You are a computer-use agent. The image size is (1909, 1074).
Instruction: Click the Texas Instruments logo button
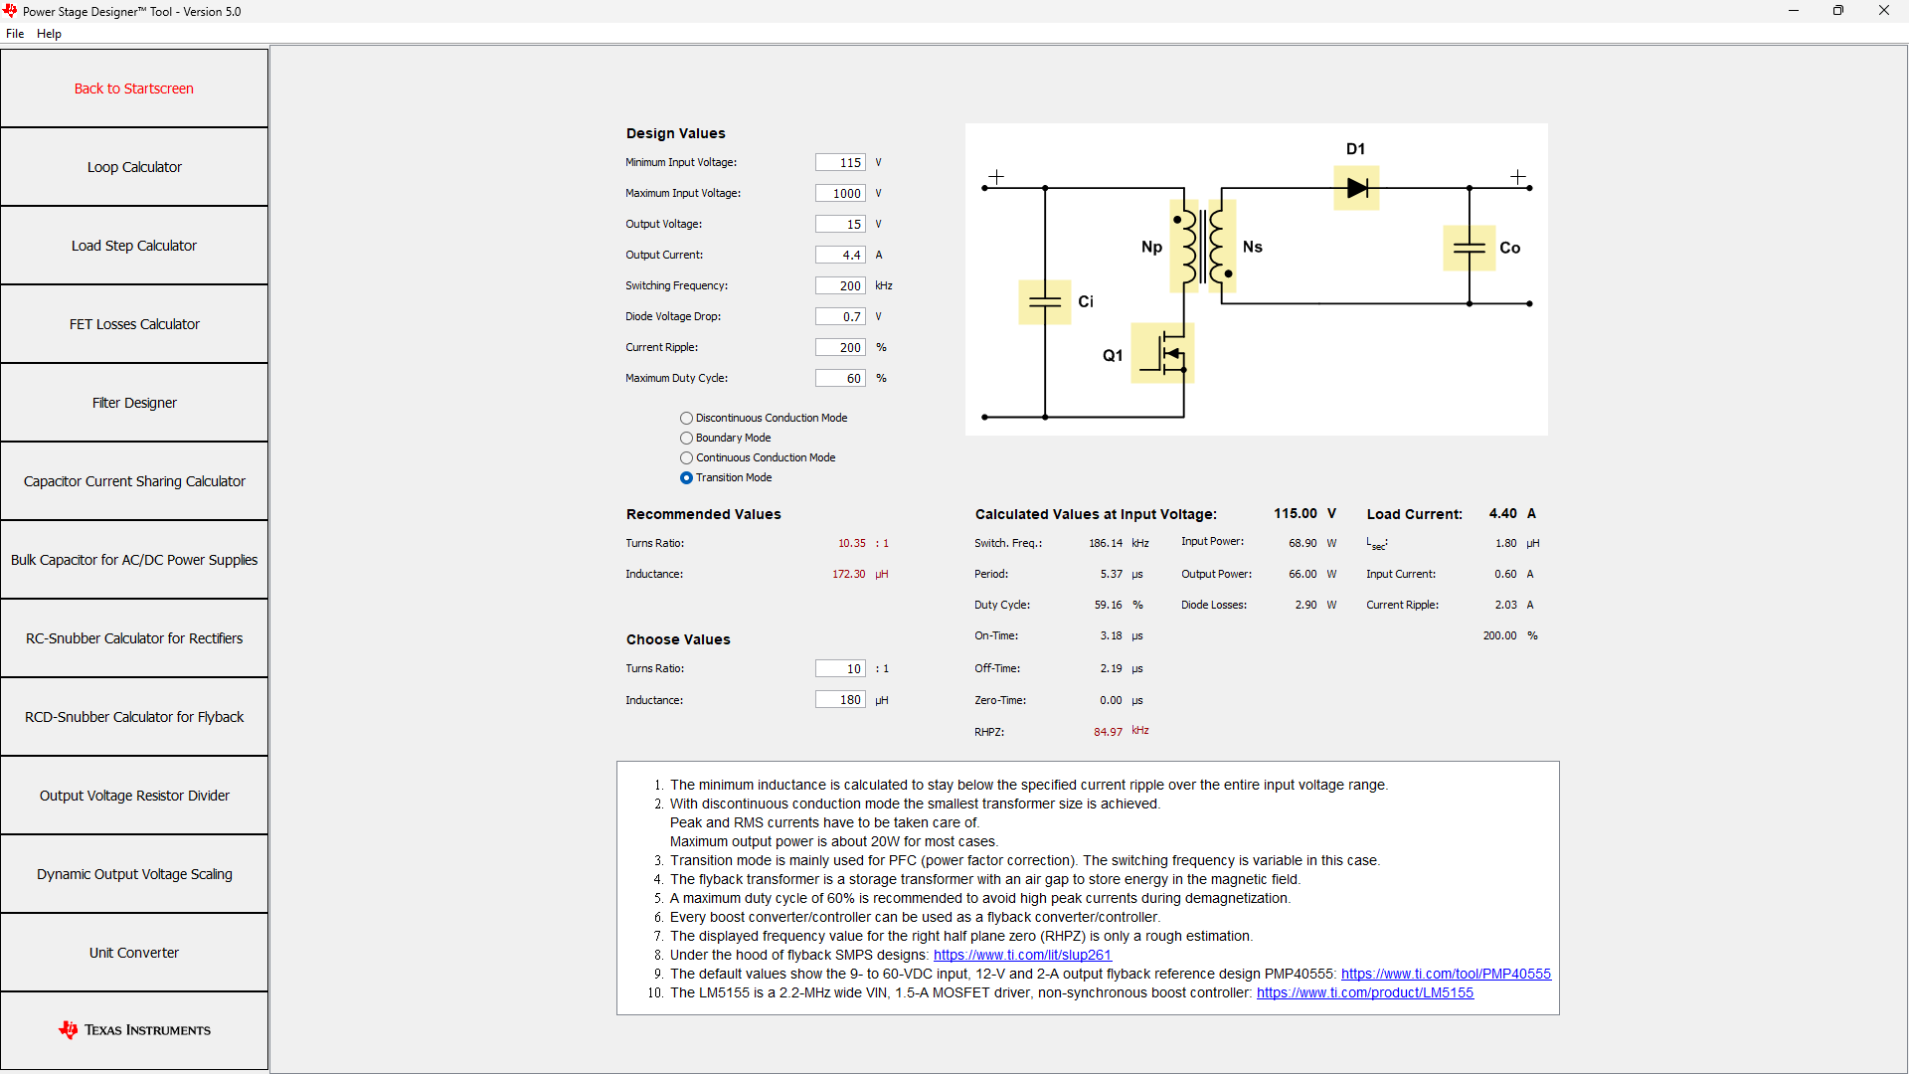(134, 1030)
